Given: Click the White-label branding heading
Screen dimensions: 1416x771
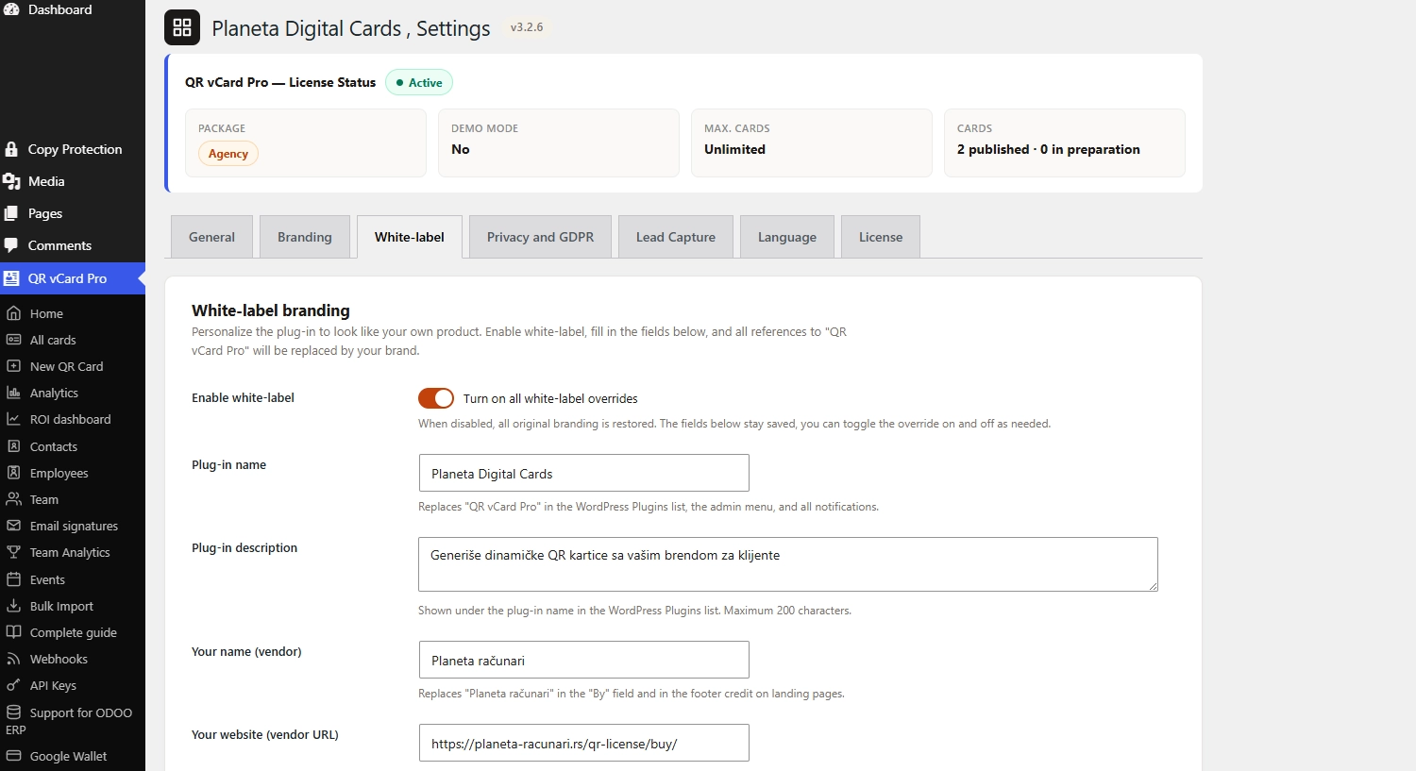Looking at the screenshot, I should click(271, 310).
